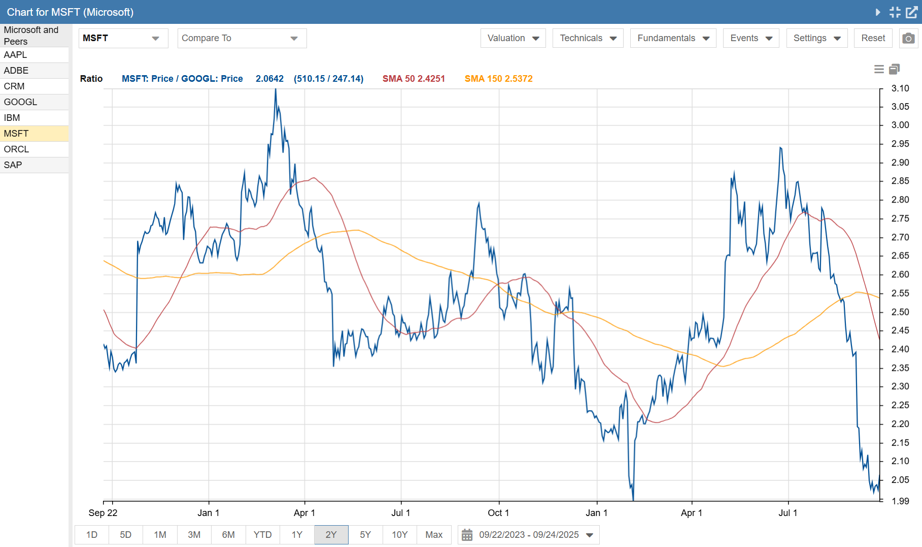
Task: Click the duplicate chart panes icon
Action: click(x=894, y=69)
